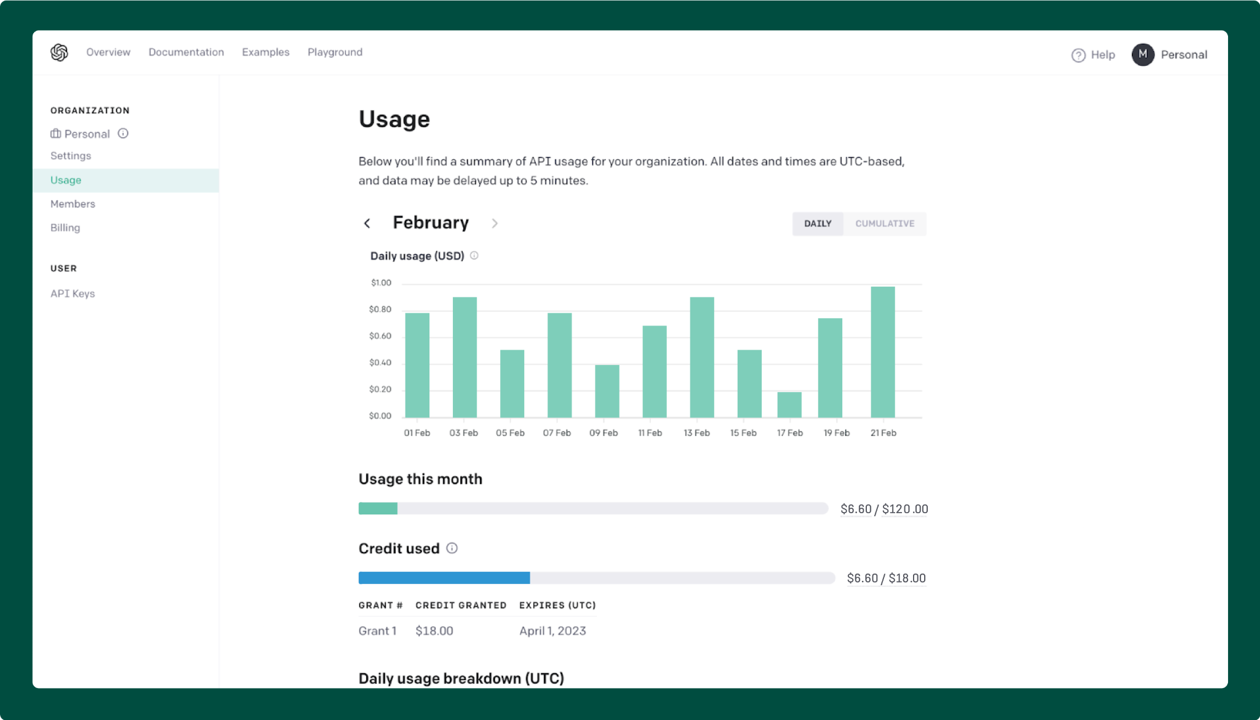Click the $18.00 credit granted cell
The width and height of the screenshot is (1260, 720).
(434, 631)
